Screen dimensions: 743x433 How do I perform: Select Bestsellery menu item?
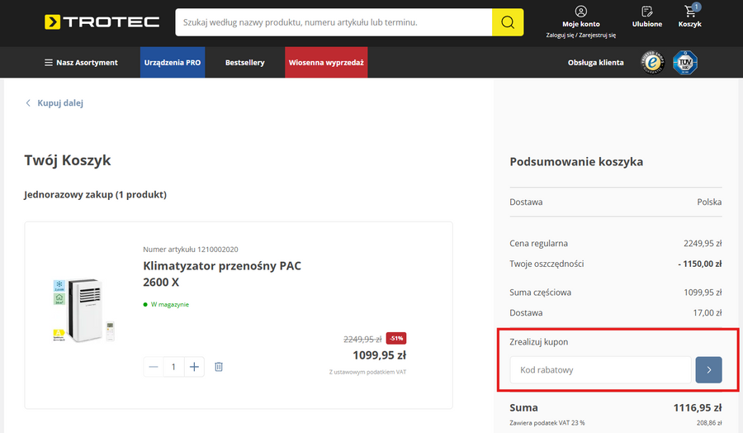[x=245, y=63]
